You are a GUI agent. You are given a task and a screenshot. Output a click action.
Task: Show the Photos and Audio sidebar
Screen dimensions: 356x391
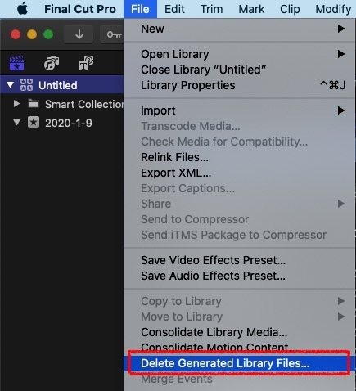click(x=52, y=63)
